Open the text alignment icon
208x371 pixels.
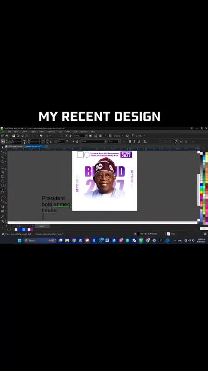(145, 142)
